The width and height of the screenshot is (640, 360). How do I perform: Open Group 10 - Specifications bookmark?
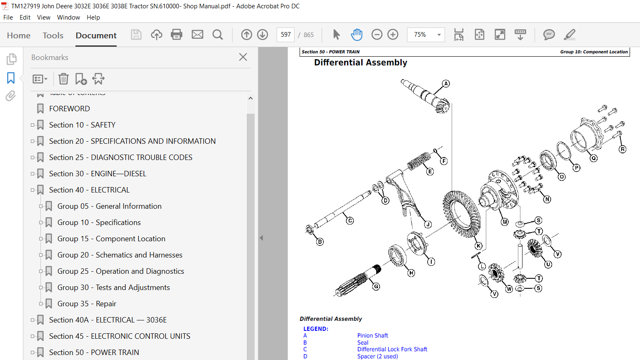click(x=99, y=222)
